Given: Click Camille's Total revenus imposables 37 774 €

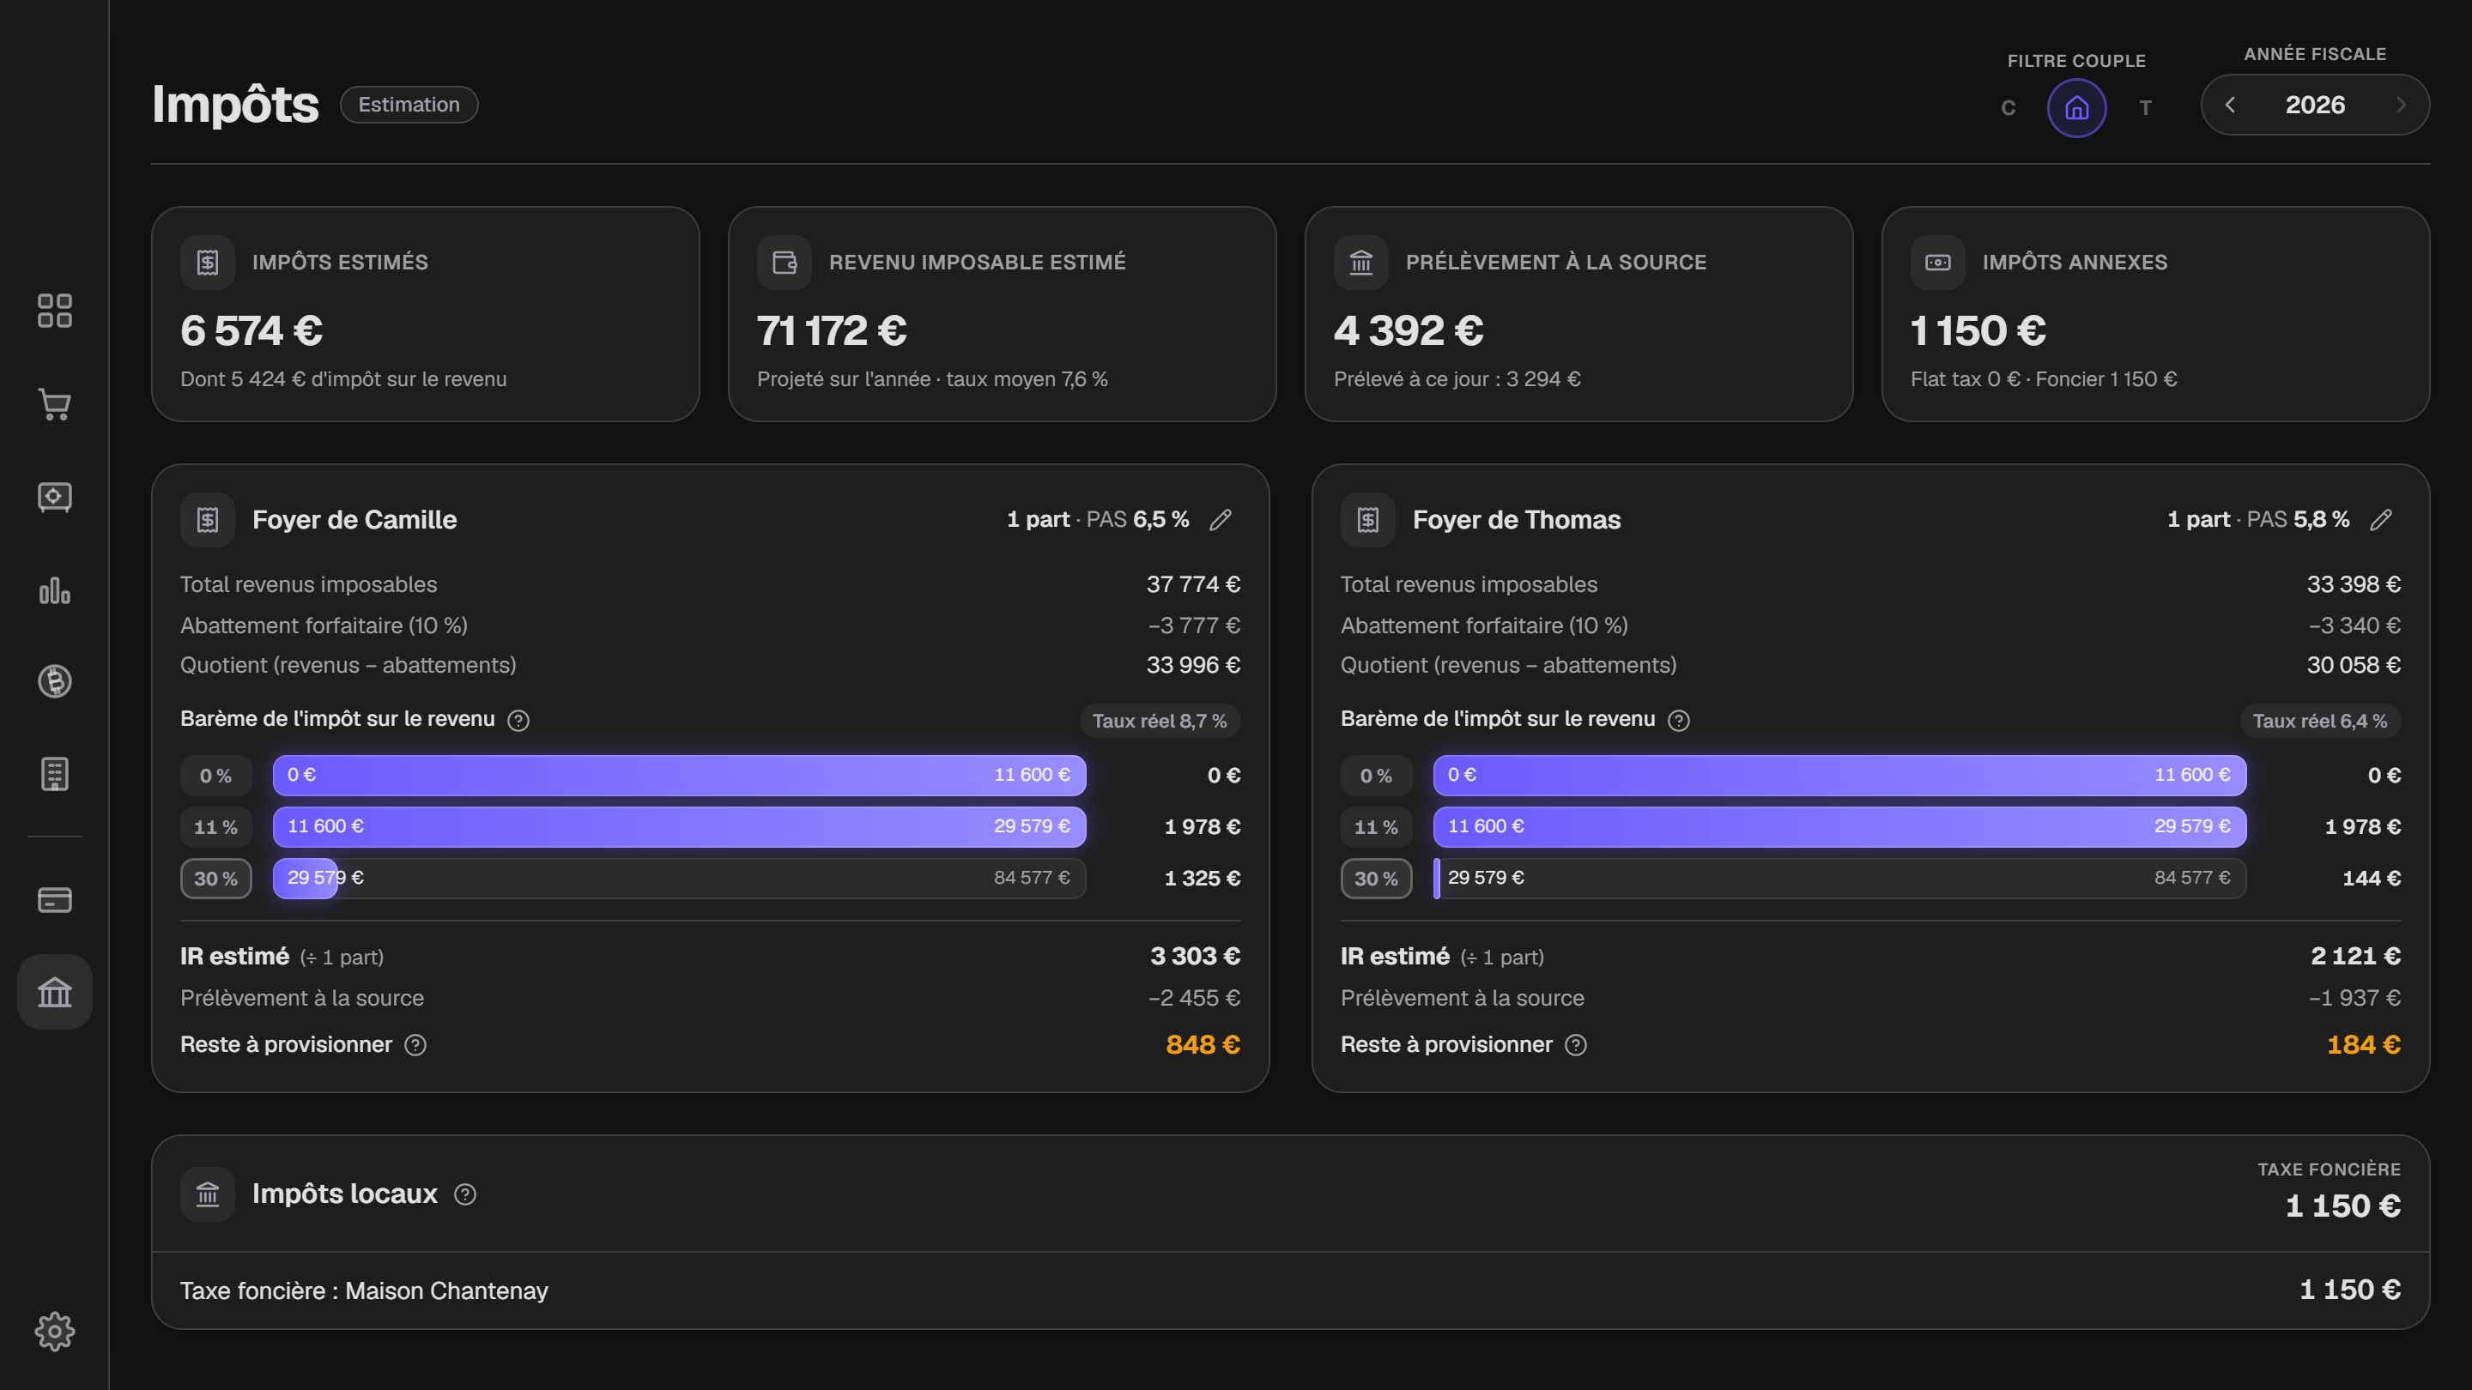Looking at the screenshot, I should point(1193,585).
